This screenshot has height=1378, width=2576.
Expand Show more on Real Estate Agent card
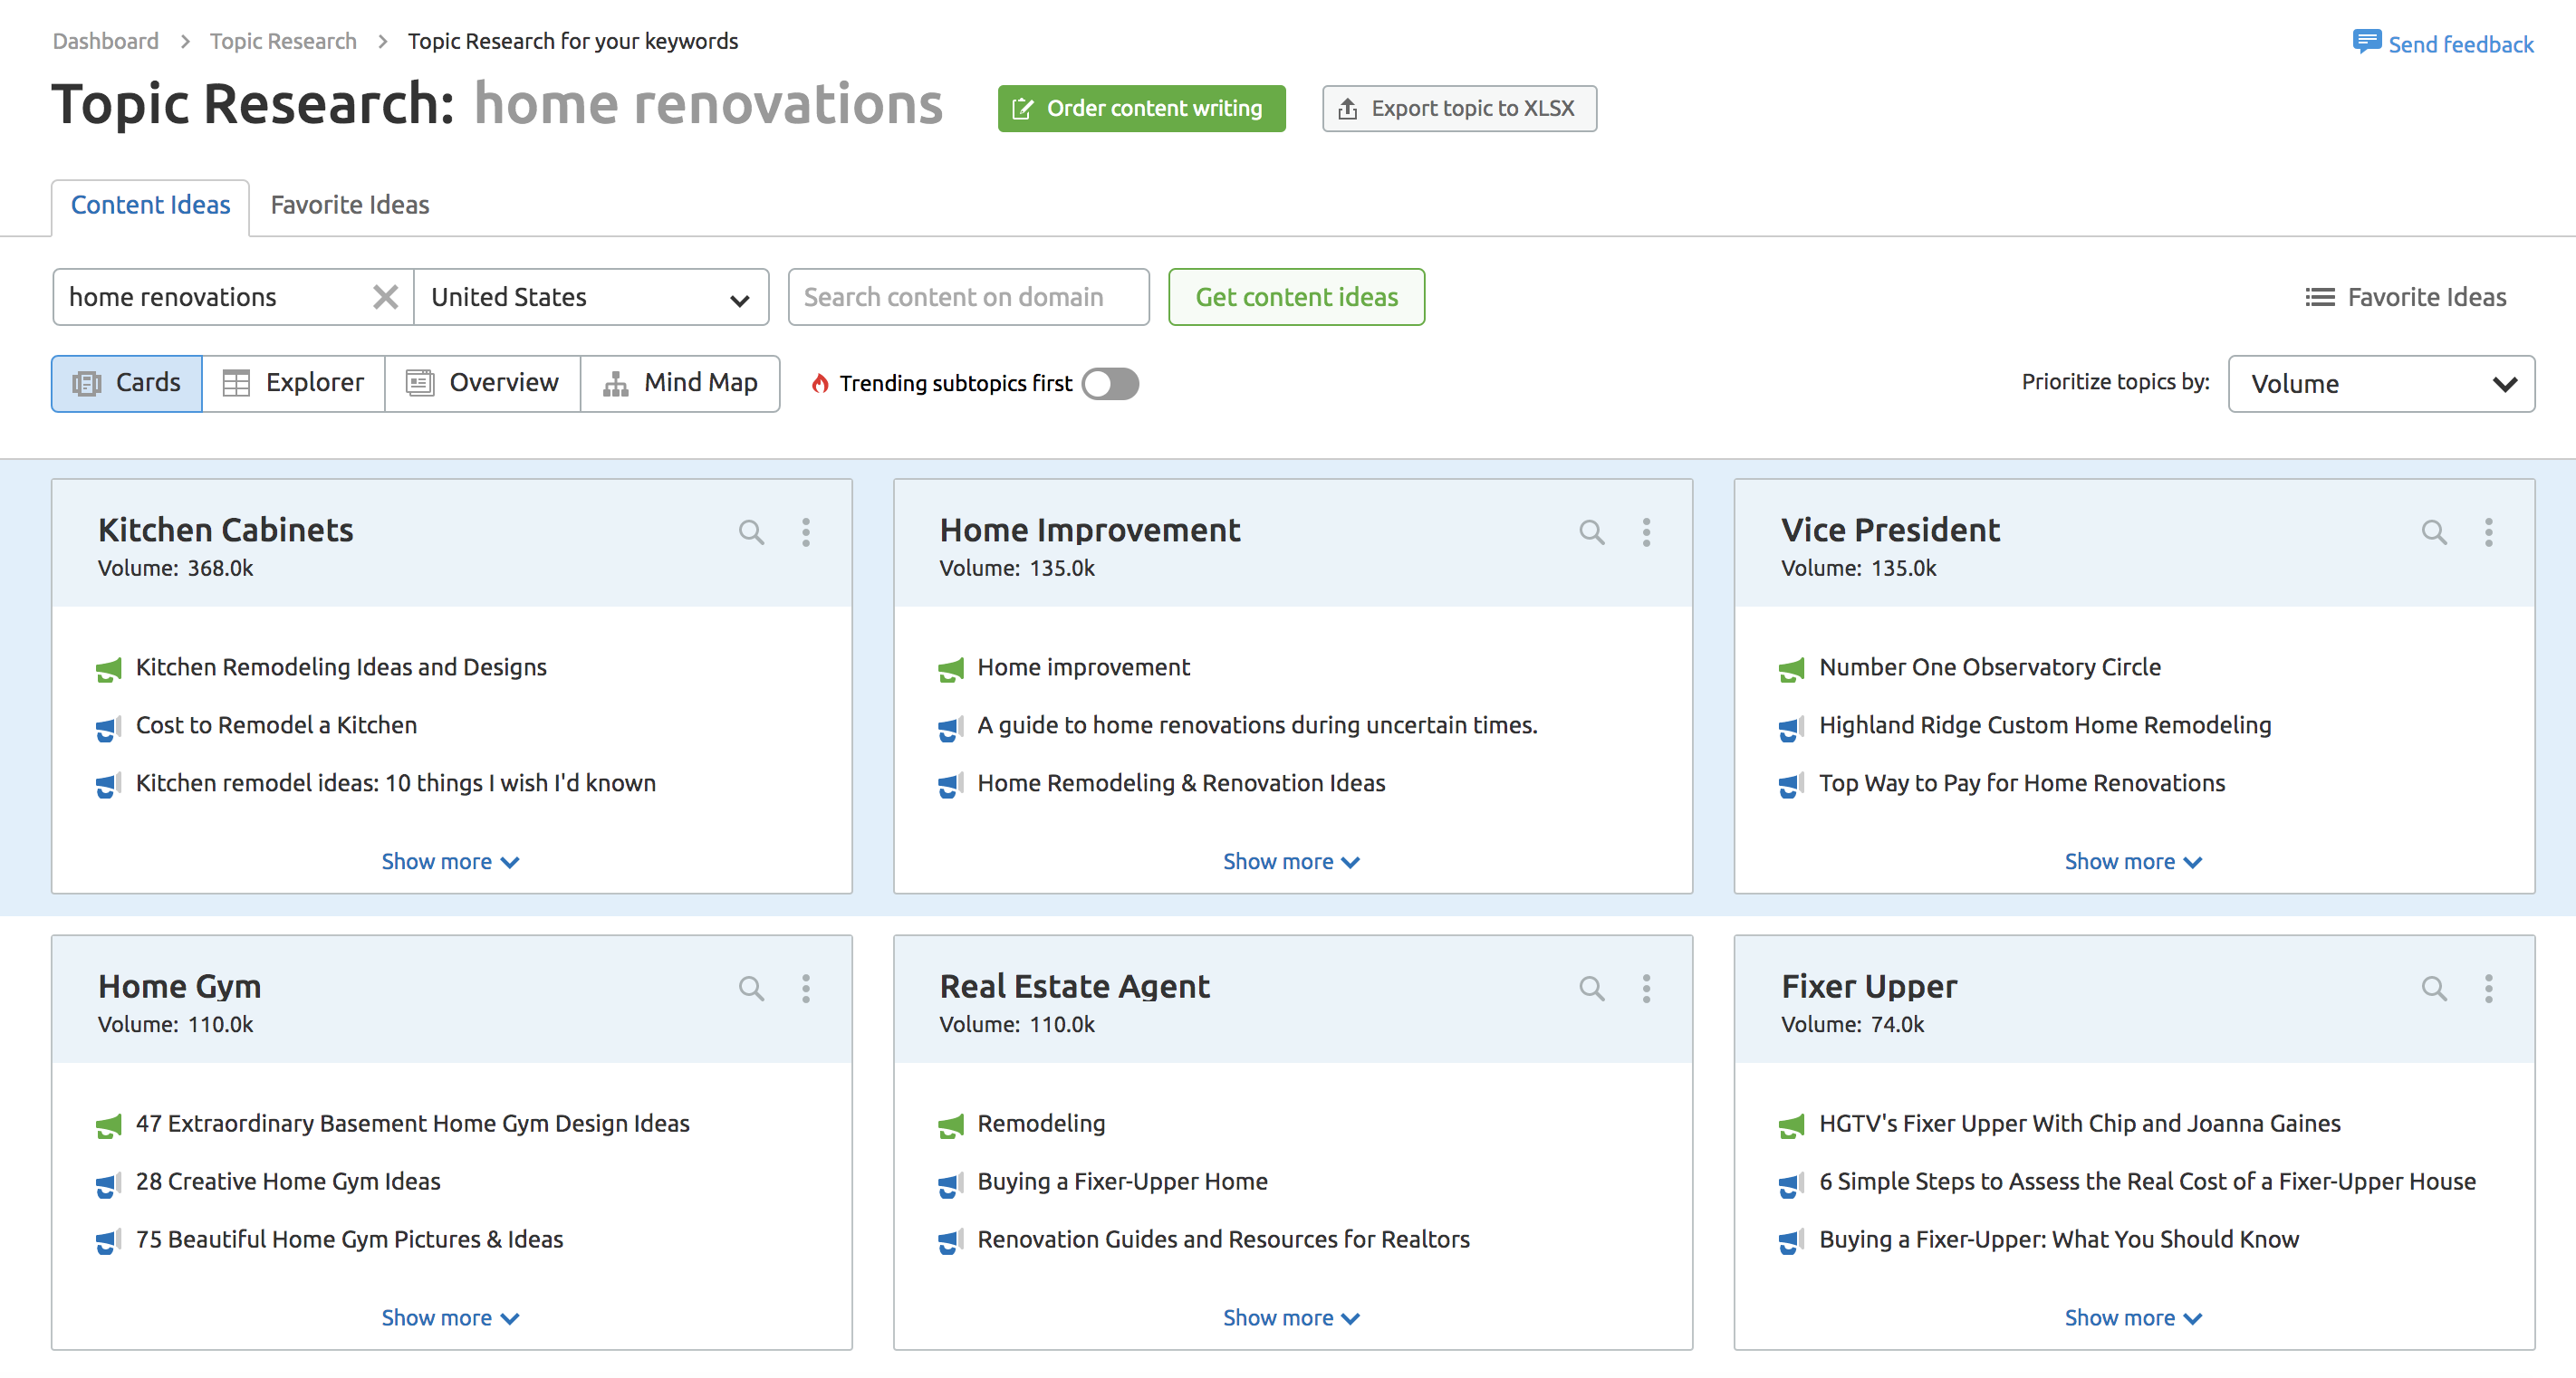[x=1291, y=1318]
